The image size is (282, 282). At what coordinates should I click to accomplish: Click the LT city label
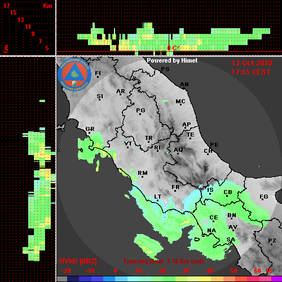pos(157,197)
